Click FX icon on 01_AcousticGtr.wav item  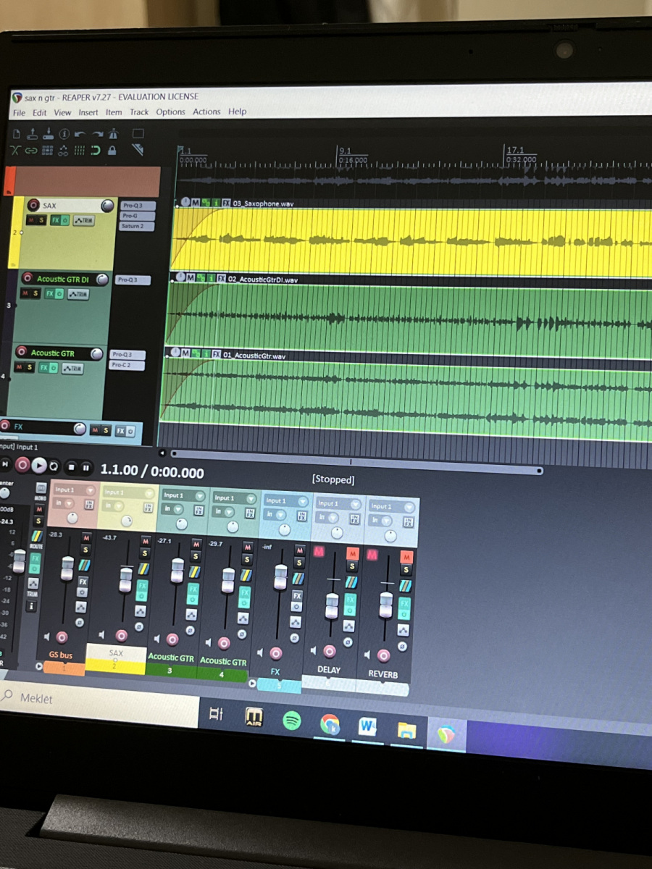point(217,356)
